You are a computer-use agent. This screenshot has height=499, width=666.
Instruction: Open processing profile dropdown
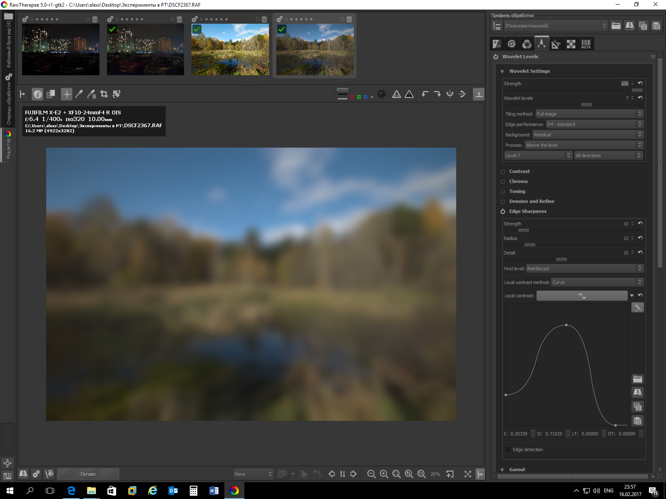coord(556,26)
